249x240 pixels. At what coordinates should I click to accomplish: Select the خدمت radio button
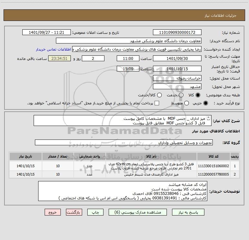click(x=181, y=95)
